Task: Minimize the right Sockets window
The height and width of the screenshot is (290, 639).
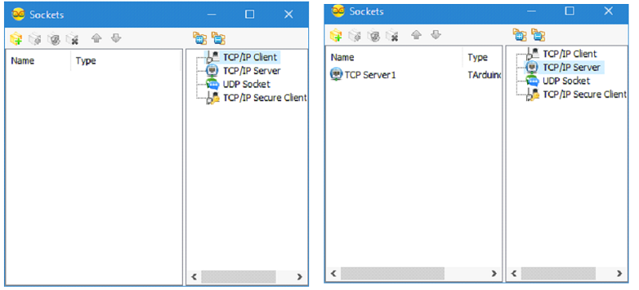Action: [531, 11]
